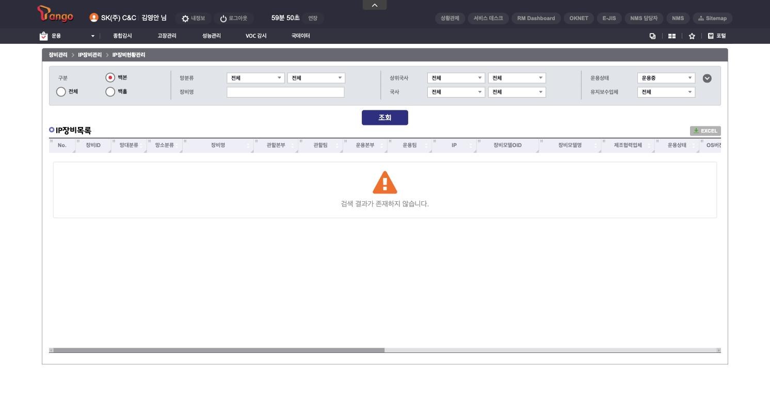
Task: Open 운용상태 dropdown showing 운용중
Action: 666,78
